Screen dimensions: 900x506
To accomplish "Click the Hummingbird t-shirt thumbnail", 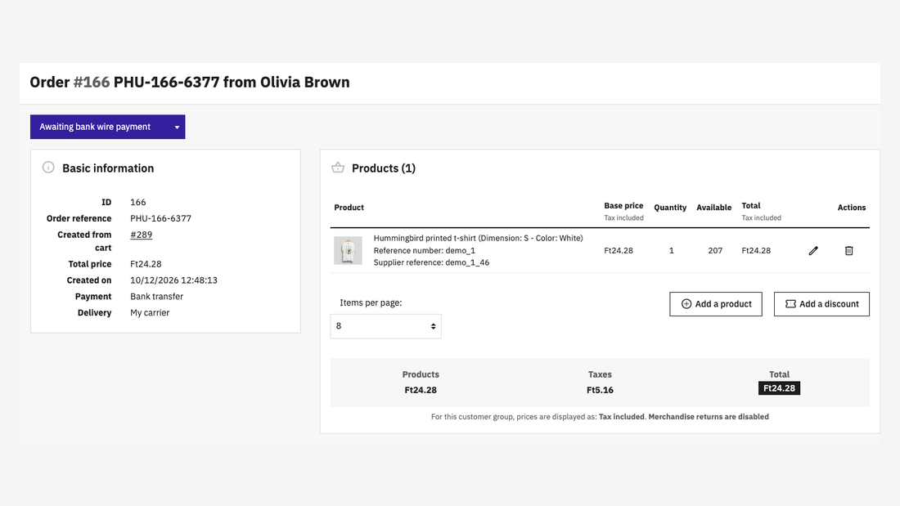I will pos(348,250).
